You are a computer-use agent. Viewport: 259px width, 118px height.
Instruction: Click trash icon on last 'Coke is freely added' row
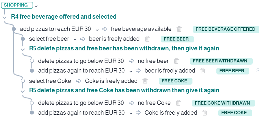pos(205,113)
